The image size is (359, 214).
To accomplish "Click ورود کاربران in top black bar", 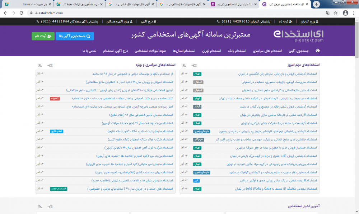I will pos(309,22).
